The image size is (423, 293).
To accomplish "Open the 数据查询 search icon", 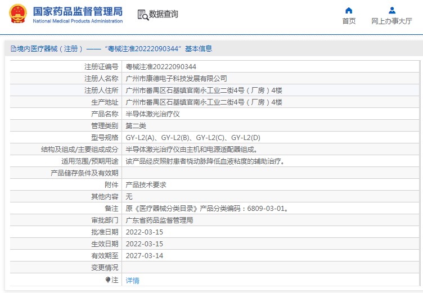I will point(143,15).
